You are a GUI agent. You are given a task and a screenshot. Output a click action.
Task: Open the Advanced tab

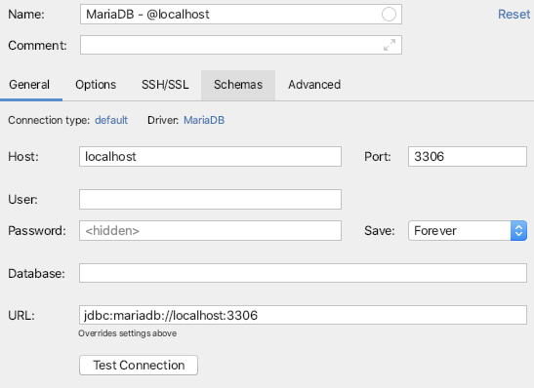[x=314, y=85]
